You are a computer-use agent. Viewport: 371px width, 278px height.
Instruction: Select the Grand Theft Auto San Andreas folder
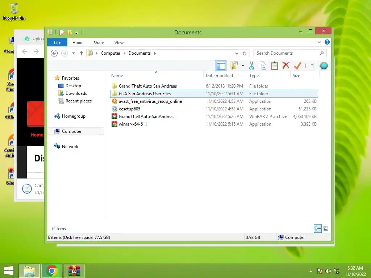coord(214,86)
